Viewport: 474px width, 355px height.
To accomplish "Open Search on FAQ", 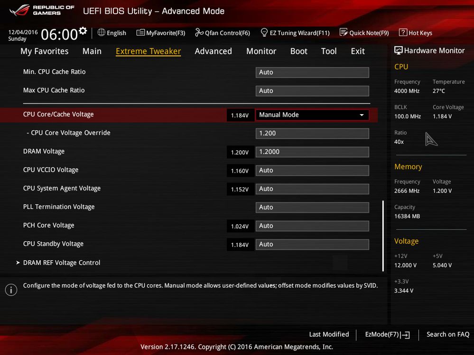I will tap(448, 335).
